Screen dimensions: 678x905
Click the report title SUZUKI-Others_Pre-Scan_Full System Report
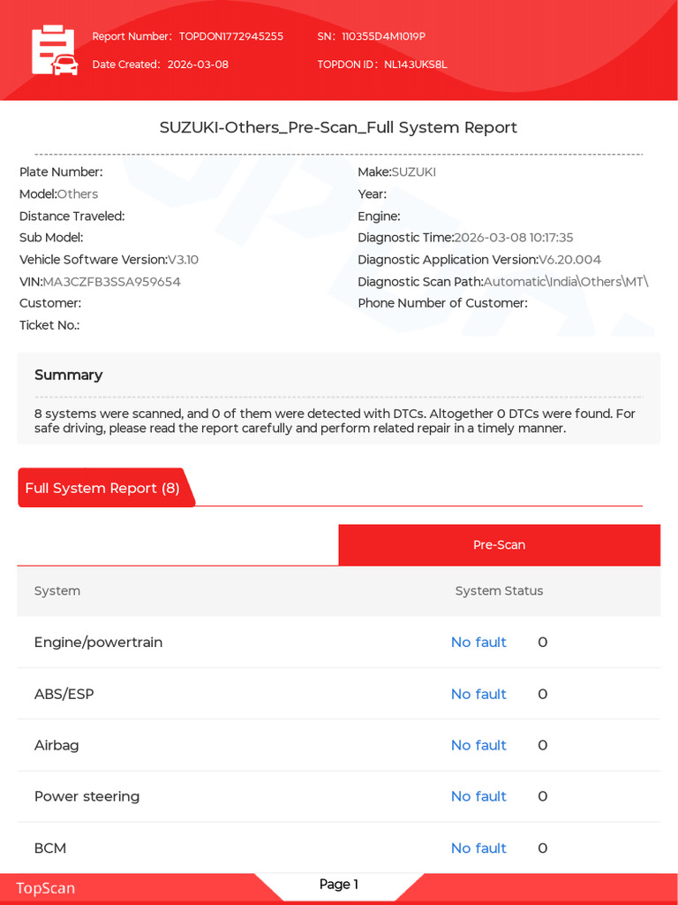click(338, 127)
